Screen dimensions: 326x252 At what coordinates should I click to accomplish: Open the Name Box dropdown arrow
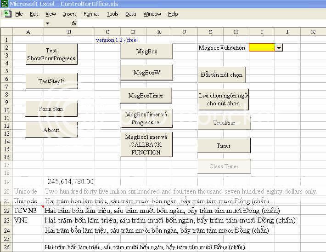click(47, 23)
